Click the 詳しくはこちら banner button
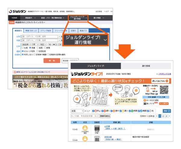 pyautogui.click(x=160, y=81)
